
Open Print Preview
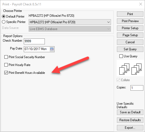point(130,21)
